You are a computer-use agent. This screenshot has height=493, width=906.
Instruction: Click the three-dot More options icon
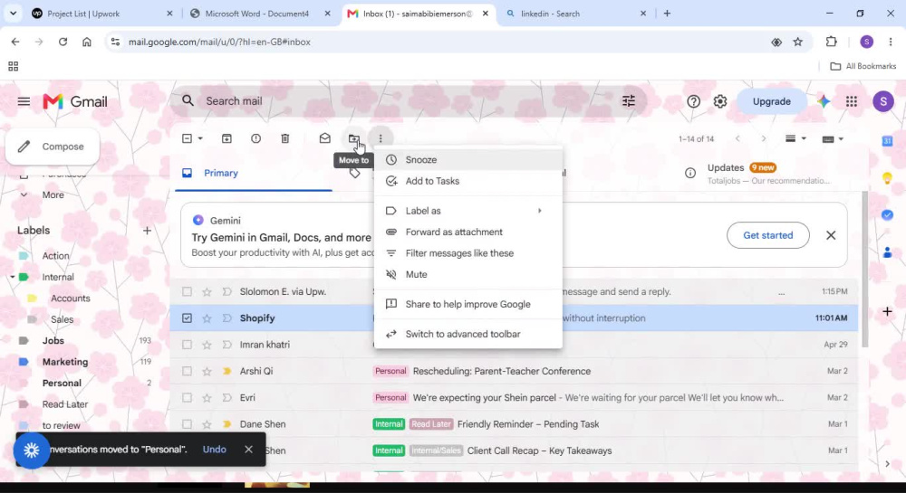(x=381, y=138)
